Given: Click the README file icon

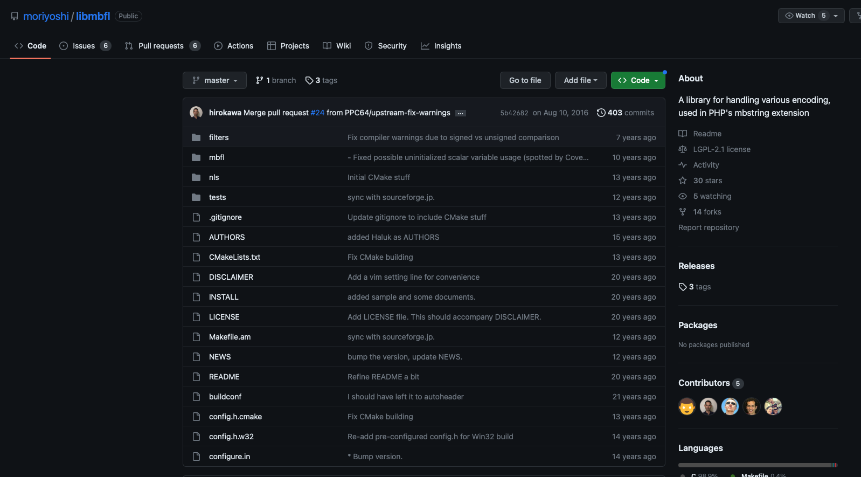Looking at the screenshot, I should tap(197, 377).
